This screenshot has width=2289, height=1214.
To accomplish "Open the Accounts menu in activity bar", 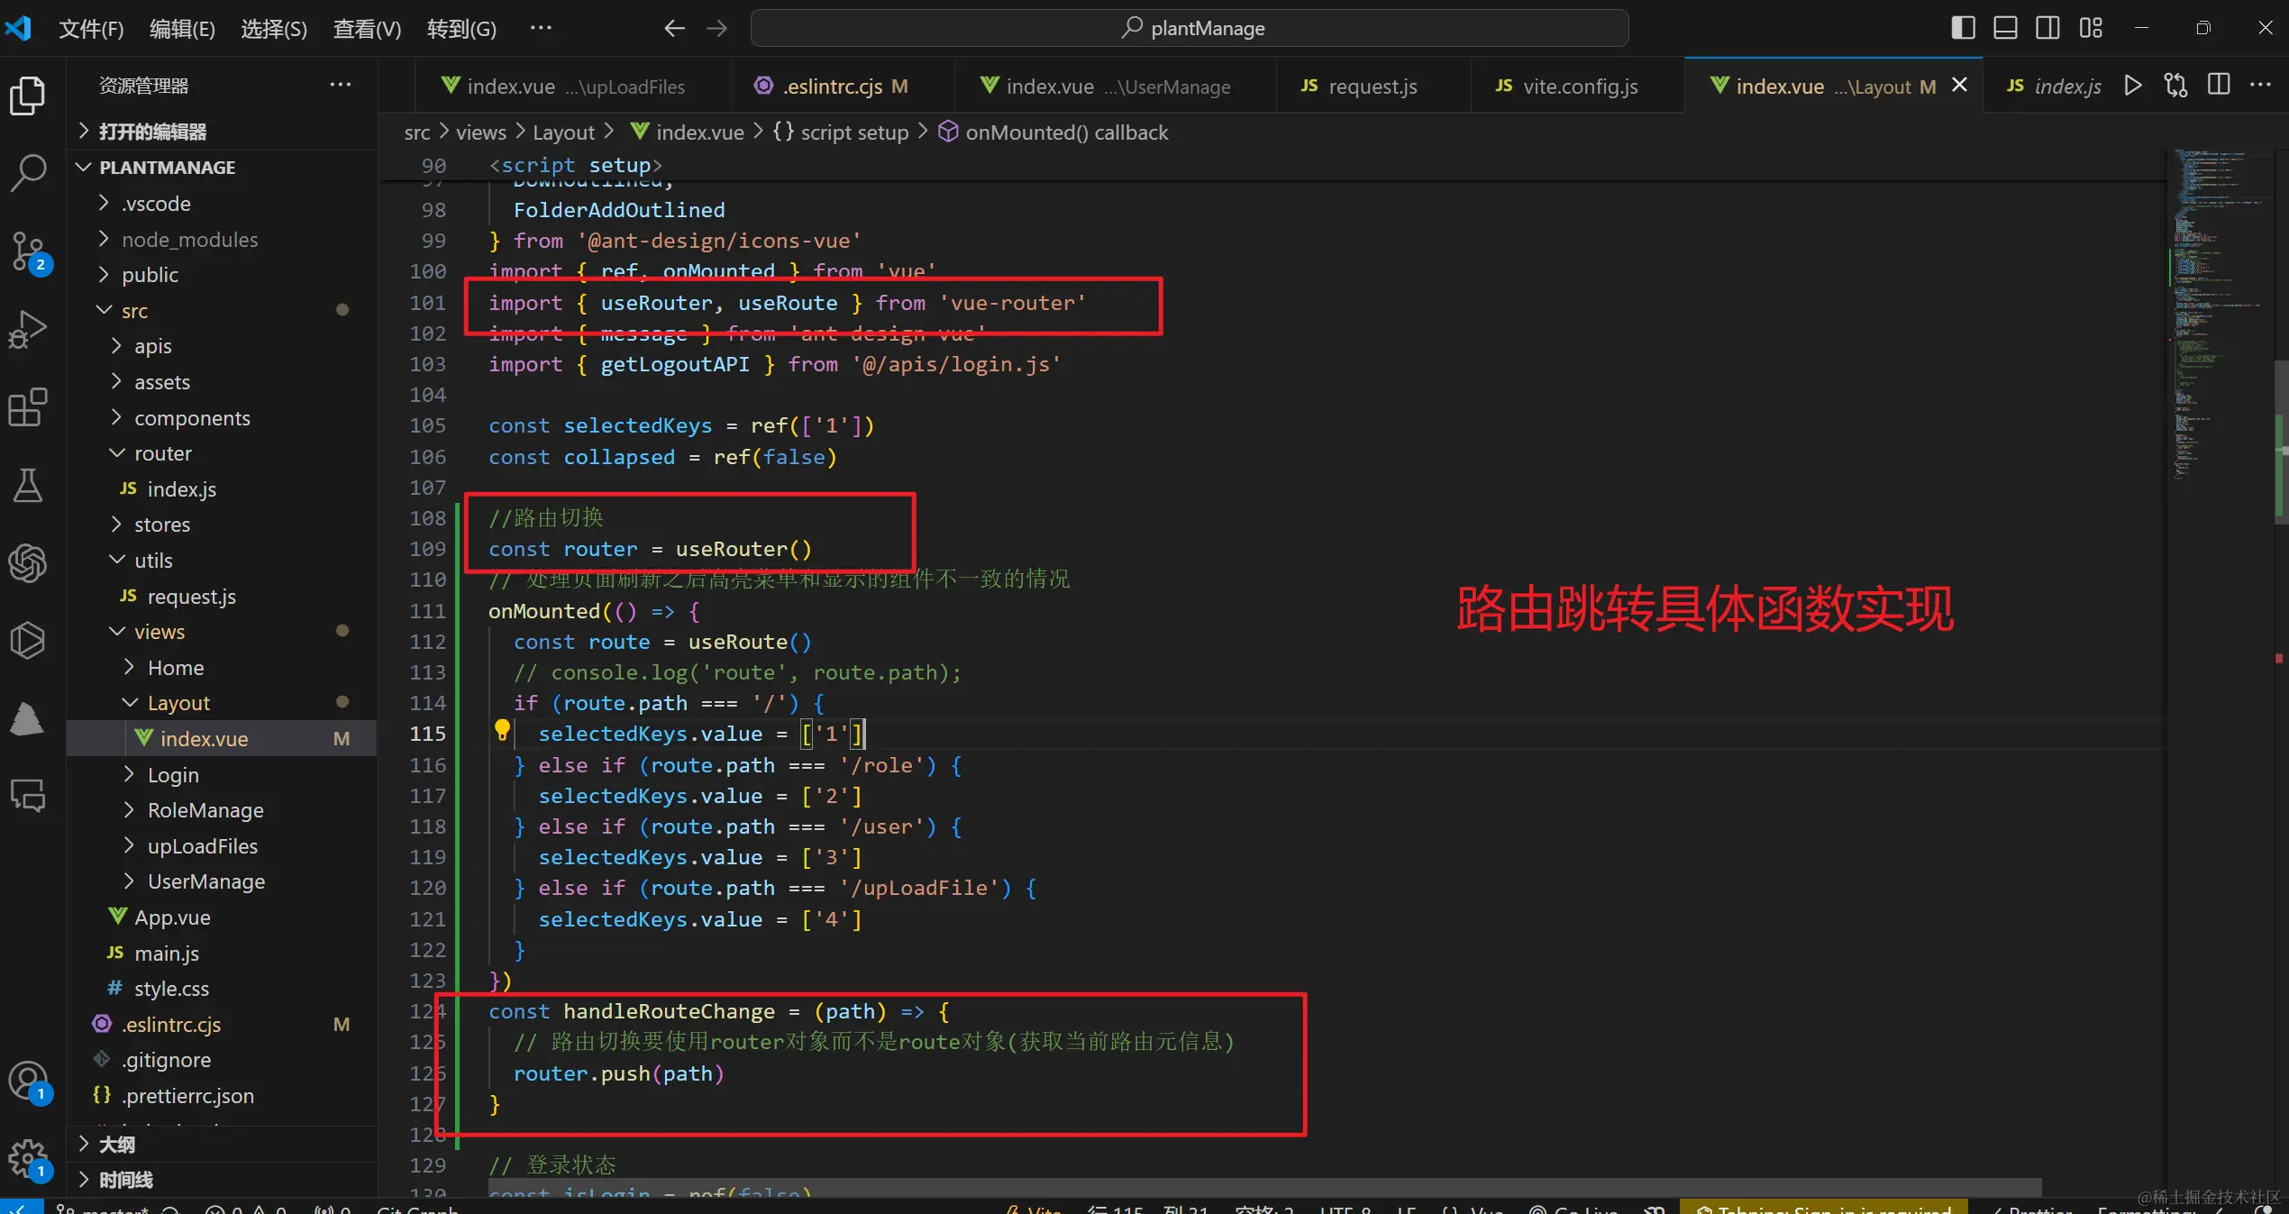I will pyautogui.click(x=28, y=1080).
